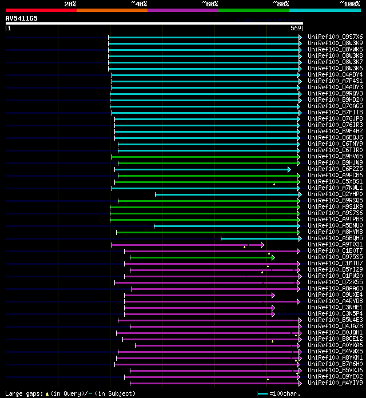This screenshot has width=366, height=398.
Task: Click the UniRef100_C5XDS1 entry
Action: (x=335, y=181)
